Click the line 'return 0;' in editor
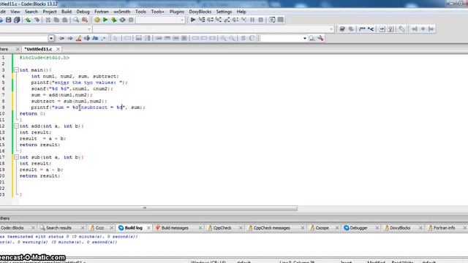 (x=32, y=114)
